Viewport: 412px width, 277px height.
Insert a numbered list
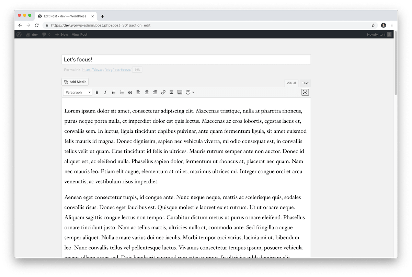122,92
